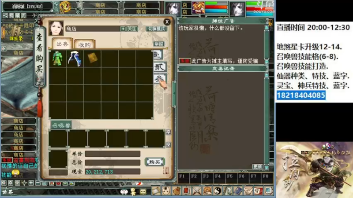Click the 举报 report button
This screenshot has height=198, width=353.
click(159, 44)
